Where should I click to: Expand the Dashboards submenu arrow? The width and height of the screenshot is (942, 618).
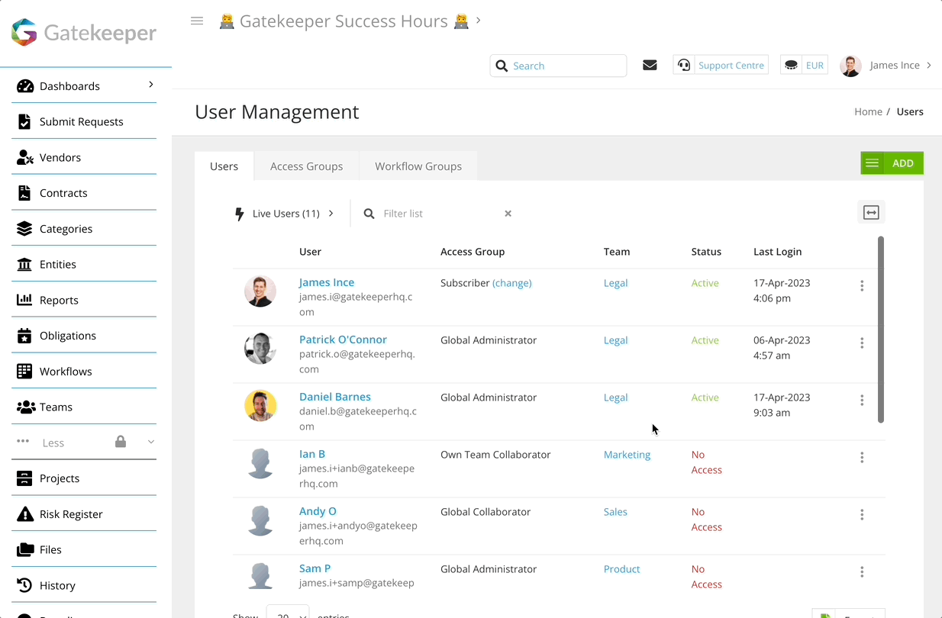150,85
